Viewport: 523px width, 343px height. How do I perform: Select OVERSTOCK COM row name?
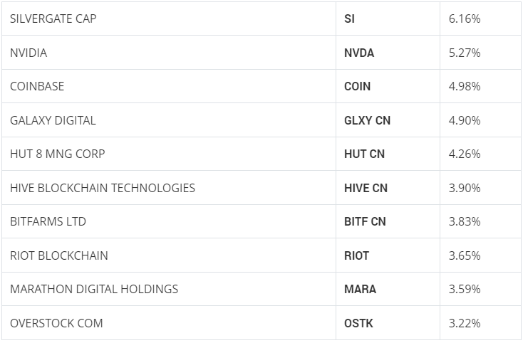pos(56,323)
